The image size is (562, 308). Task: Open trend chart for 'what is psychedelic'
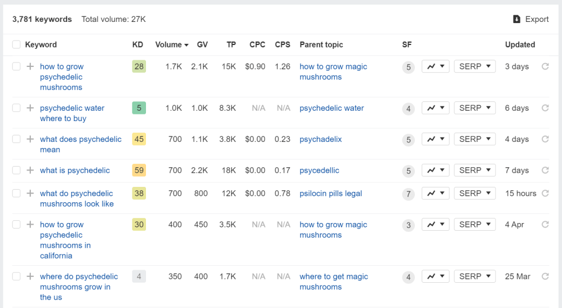point(436,170)
